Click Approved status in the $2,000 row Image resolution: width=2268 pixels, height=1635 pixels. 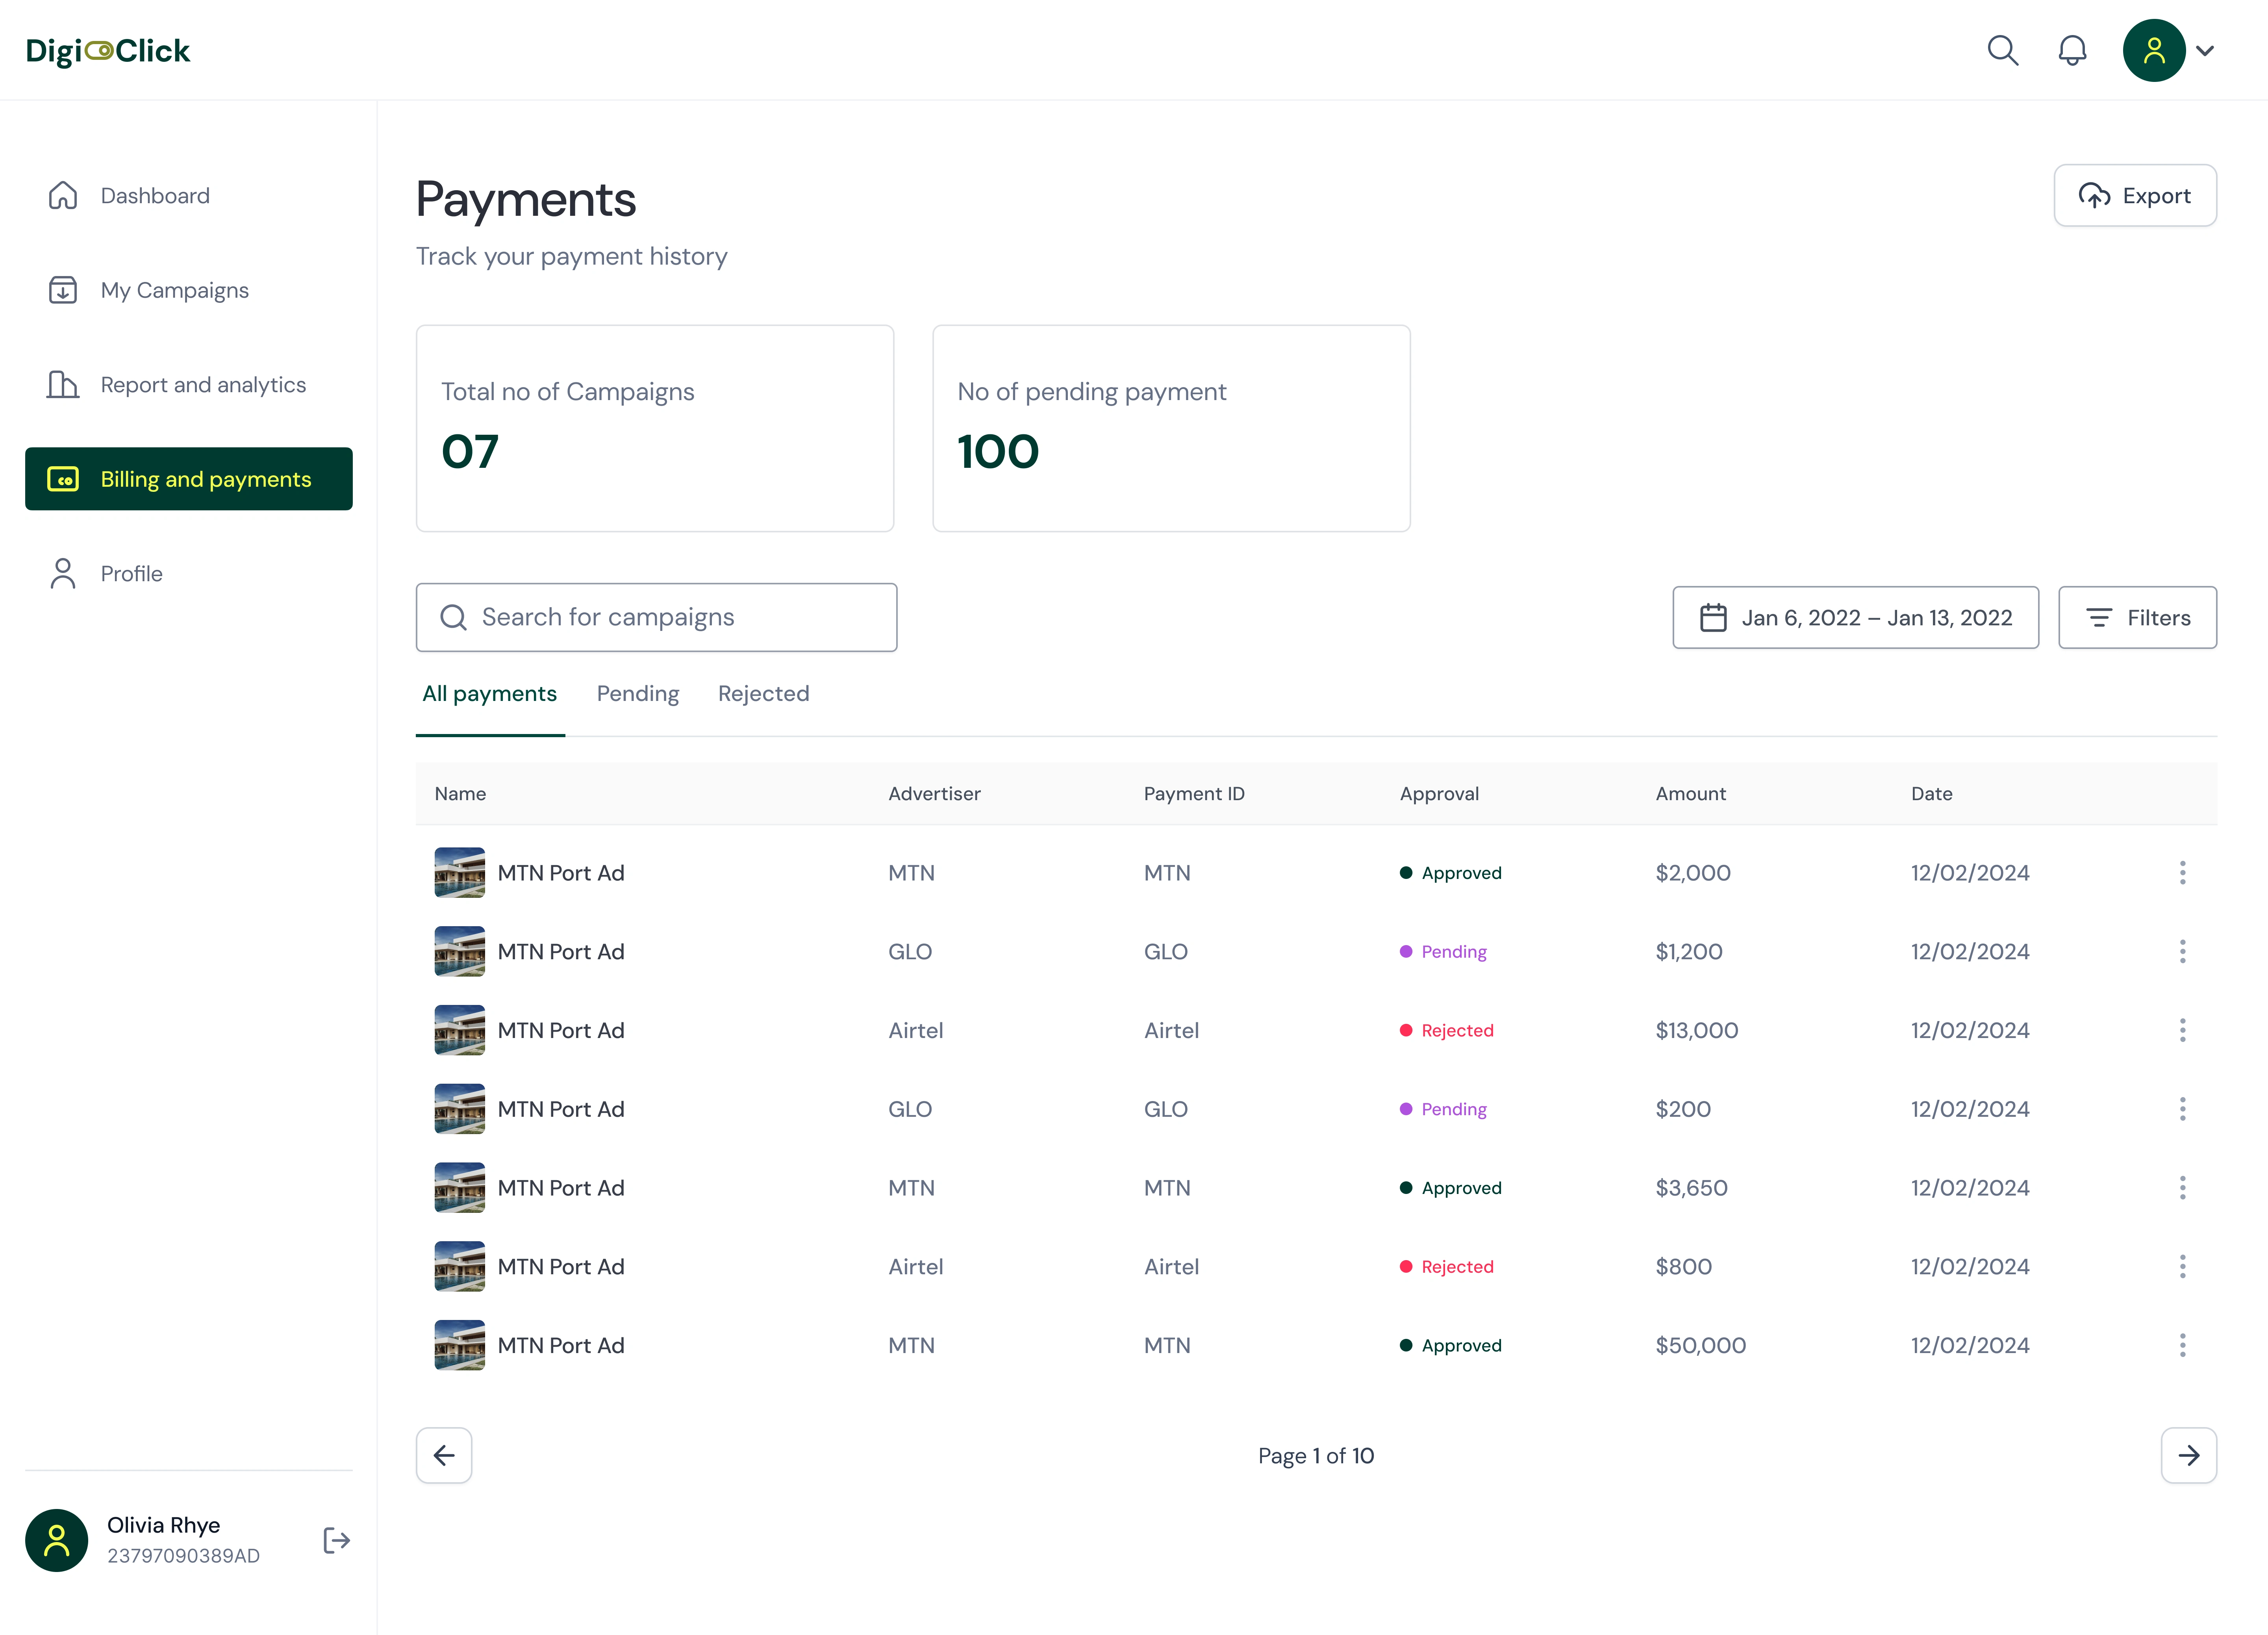click(1451, 873)
